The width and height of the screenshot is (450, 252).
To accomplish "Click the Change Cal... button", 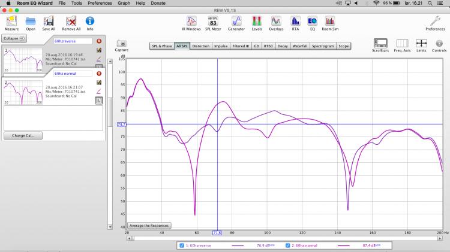I will pos(23,135).
